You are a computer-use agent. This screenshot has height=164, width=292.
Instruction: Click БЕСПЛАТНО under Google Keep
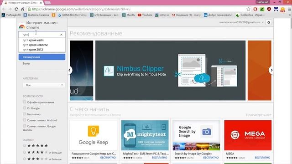[x=108, y=158]
